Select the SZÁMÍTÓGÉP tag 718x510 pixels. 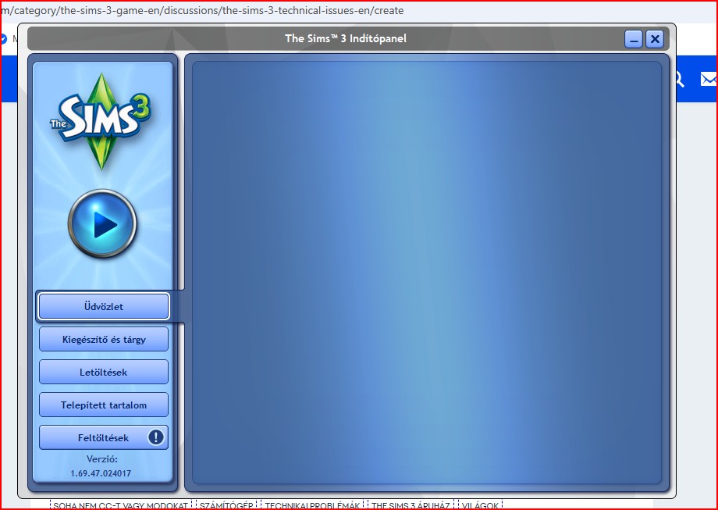226,505
